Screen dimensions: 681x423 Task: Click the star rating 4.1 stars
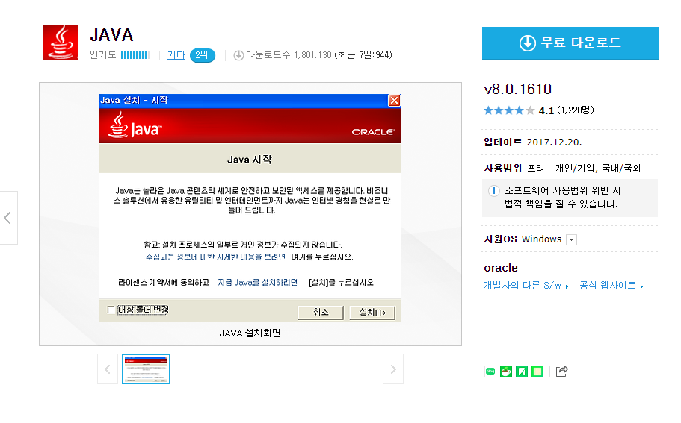pos(509,110)
